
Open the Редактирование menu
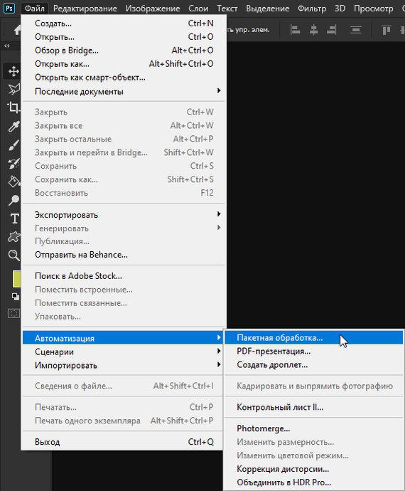85,9
